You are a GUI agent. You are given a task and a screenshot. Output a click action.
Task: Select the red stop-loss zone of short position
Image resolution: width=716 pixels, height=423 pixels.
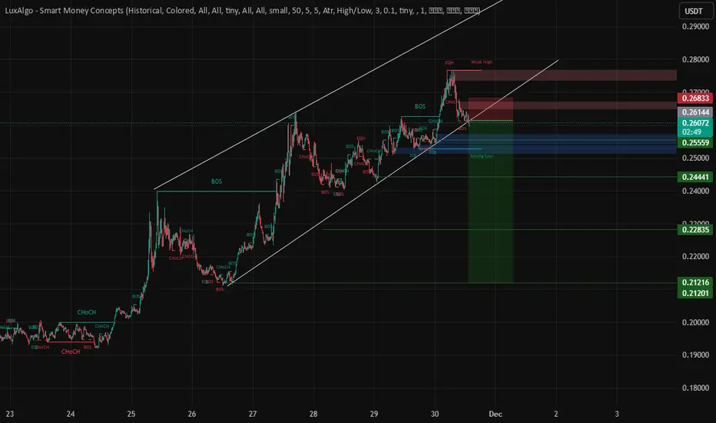pos(490,109)
